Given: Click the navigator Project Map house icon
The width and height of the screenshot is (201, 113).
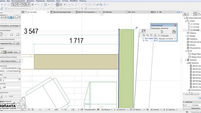Looking at the screenshot, I should [195, 14].
